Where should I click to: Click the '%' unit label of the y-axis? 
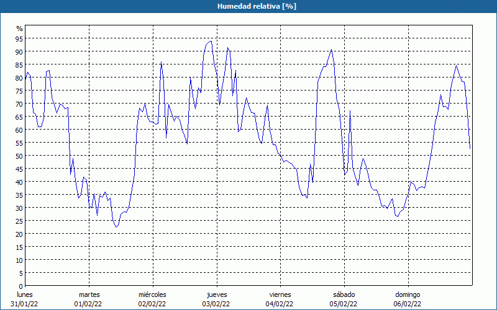[x=20, y=29]
